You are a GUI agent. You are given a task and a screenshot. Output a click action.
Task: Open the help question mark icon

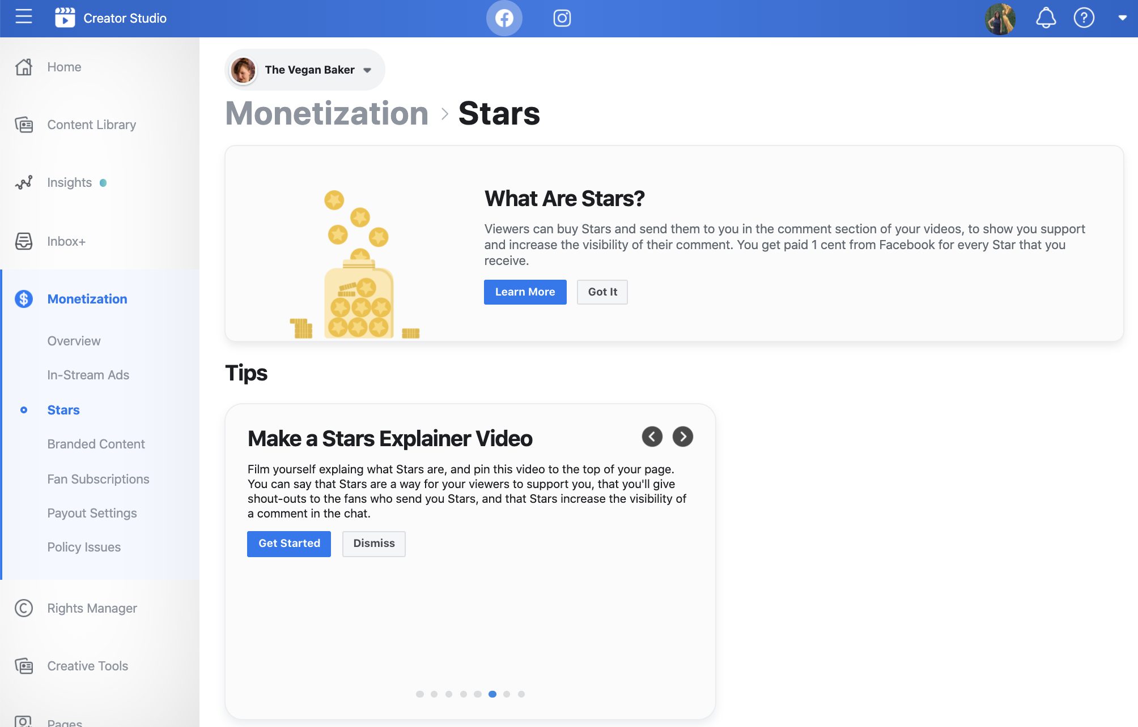(1084, 18)
